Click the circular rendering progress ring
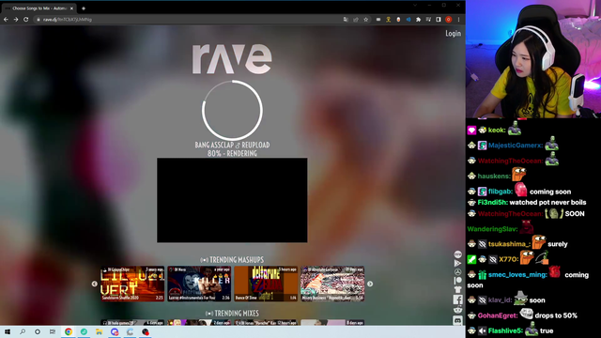 232,111
